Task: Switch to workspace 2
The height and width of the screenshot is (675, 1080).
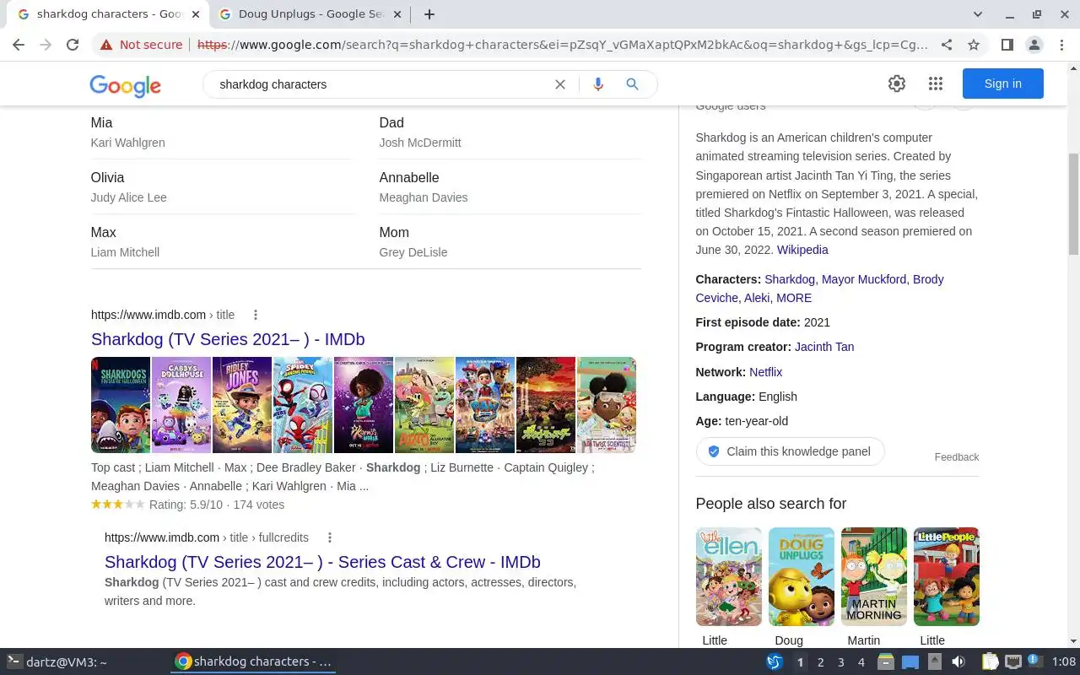Action: tap(820, 662)
